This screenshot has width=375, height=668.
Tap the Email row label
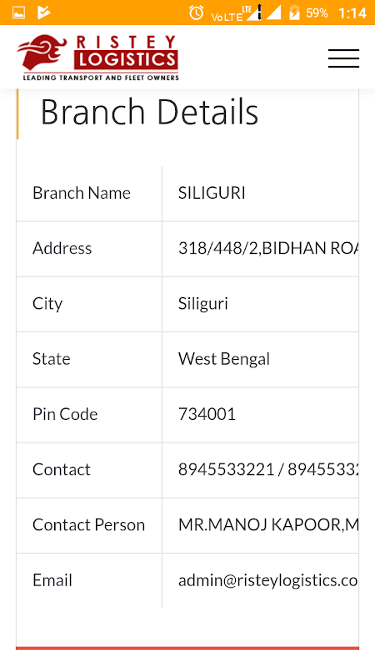point(52,580)
